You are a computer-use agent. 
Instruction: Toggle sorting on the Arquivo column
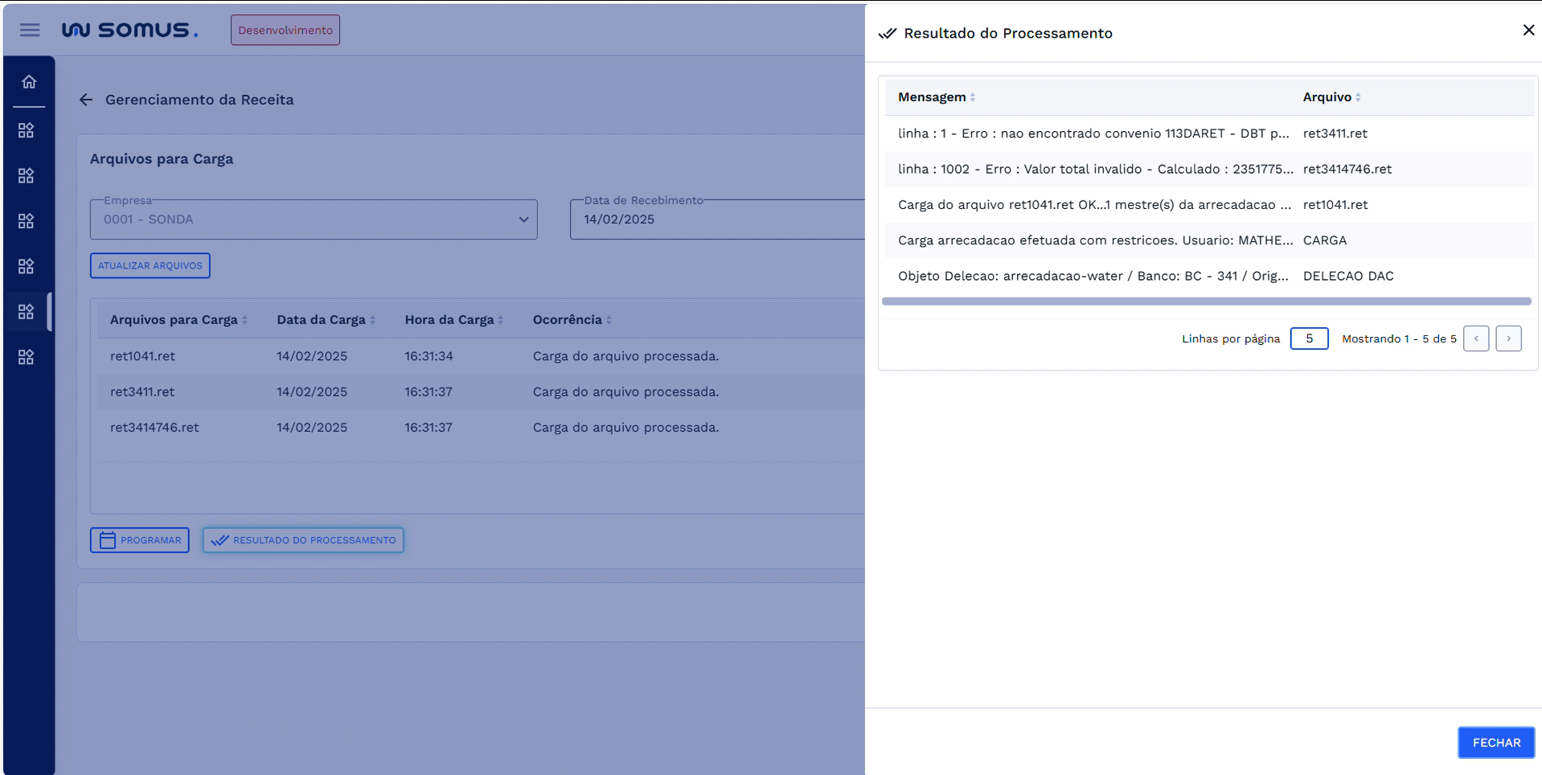(1358, 96)
